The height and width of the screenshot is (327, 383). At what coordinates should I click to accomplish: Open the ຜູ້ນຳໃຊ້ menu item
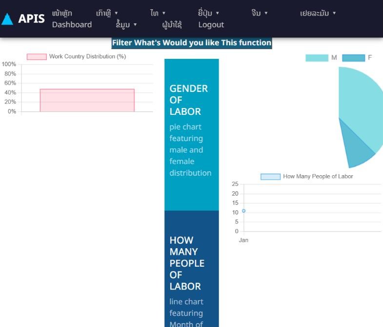coord(172,25)
